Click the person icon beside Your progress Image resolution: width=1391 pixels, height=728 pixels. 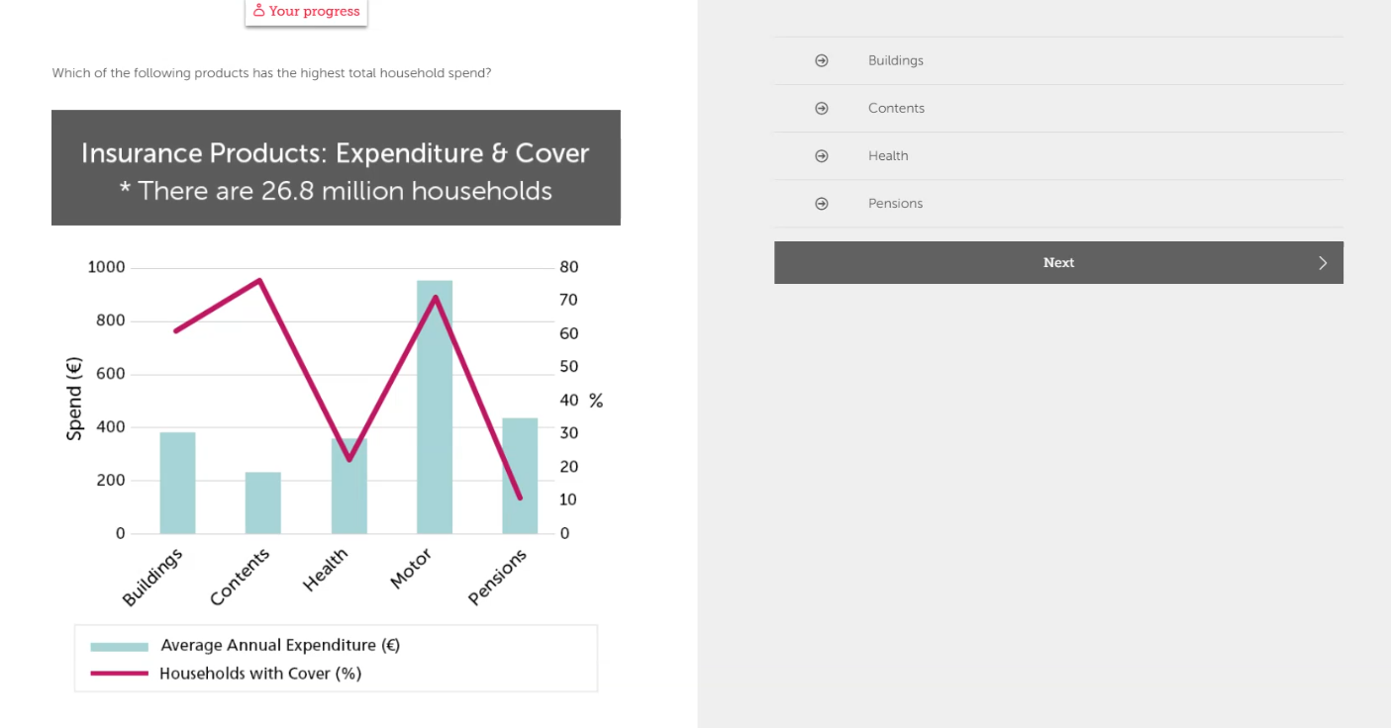259,11
